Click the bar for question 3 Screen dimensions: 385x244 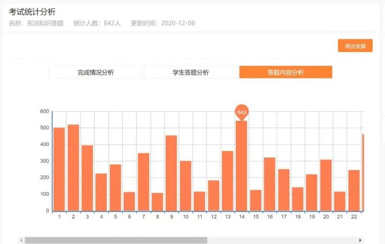(x=87, y=178)
